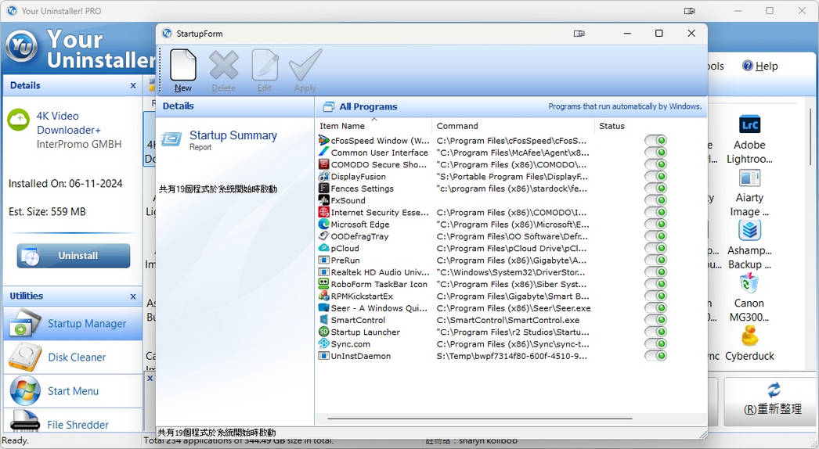Collapse the Details panel in main window
The height and width of the screenshot is (449, 819).
tap(133, 85)
